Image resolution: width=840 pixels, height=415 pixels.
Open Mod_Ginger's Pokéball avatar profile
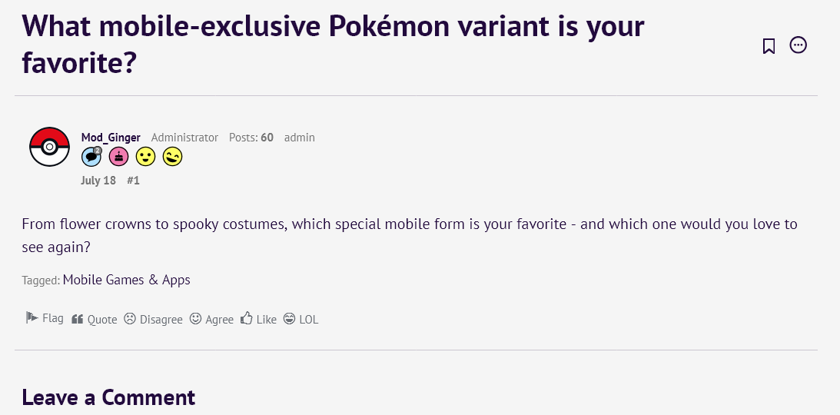49,147
